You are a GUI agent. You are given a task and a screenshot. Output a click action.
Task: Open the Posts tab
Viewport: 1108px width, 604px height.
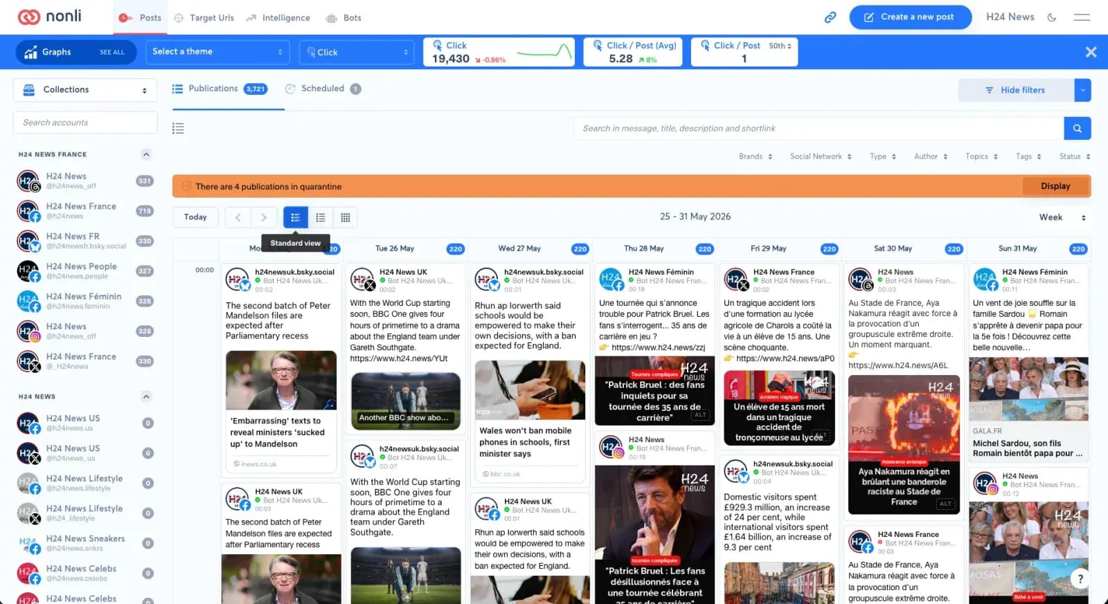click(x=140, y=17)
